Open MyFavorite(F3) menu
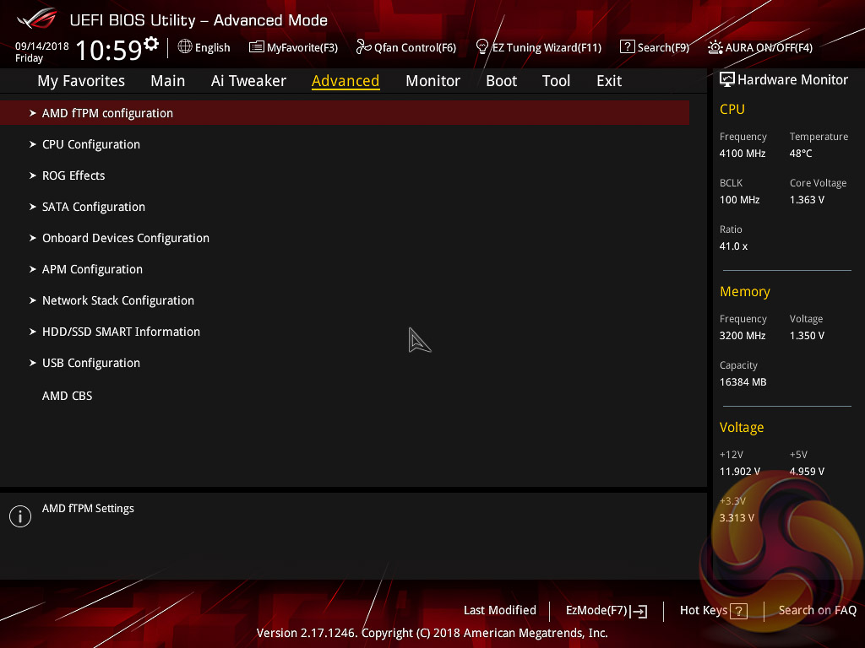The image size is (865, 648). (x=302, y=47)
